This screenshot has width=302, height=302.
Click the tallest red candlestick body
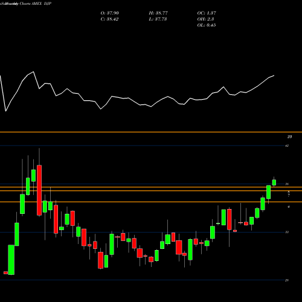click(39, 190)
